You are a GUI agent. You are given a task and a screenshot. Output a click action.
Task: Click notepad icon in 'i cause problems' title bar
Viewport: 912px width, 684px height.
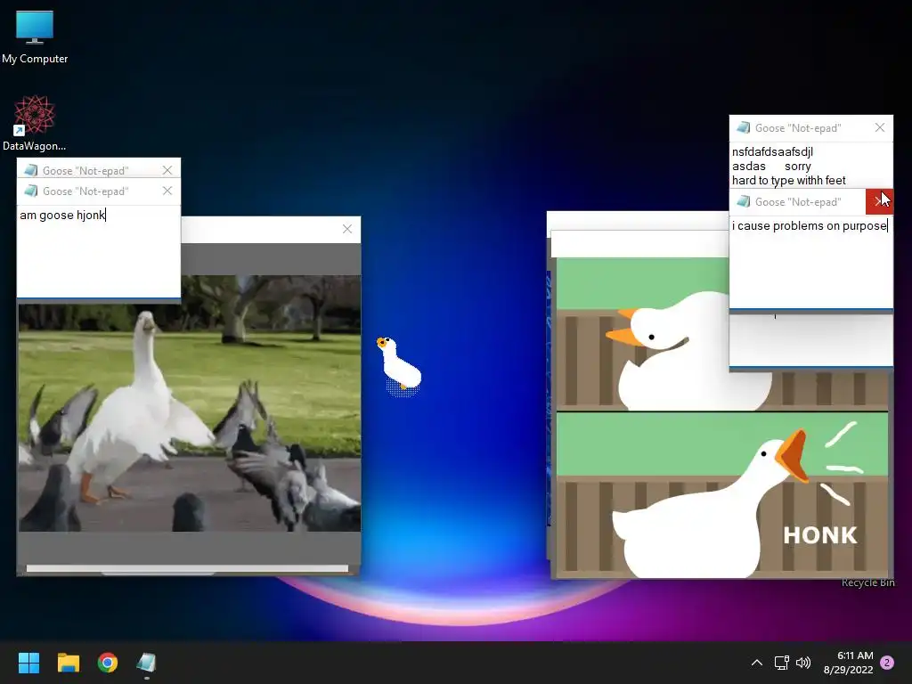tap(744, 201)
